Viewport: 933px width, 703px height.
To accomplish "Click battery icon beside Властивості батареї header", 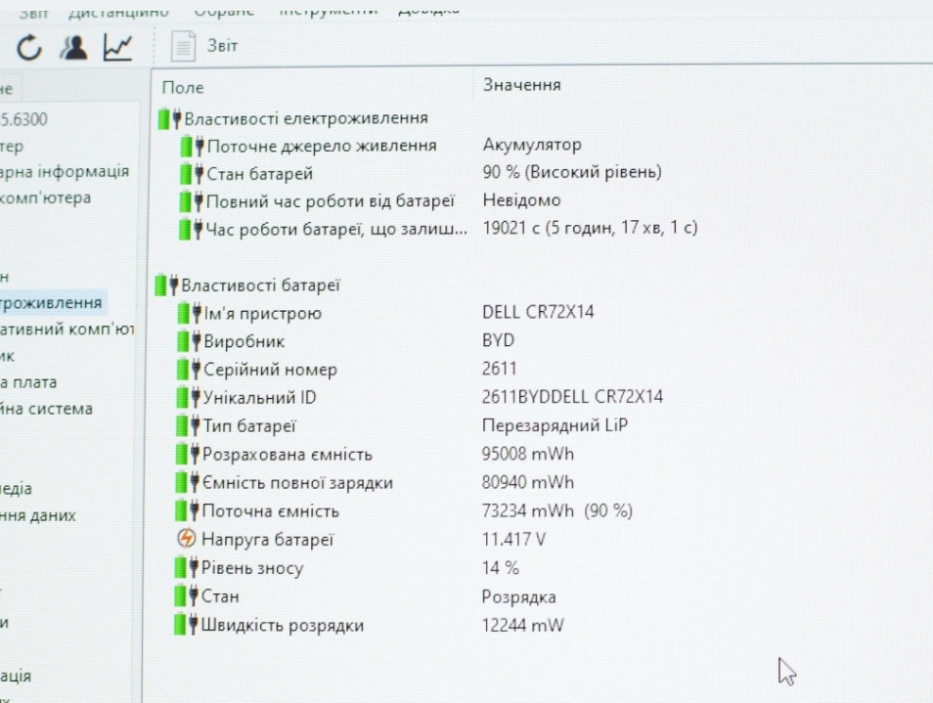I will pos(167,286).
